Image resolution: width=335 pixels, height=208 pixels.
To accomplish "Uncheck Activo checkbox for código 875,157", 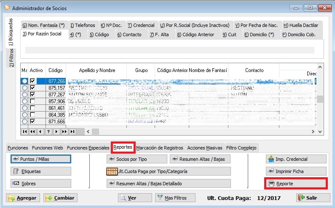I will coord(33,88).
